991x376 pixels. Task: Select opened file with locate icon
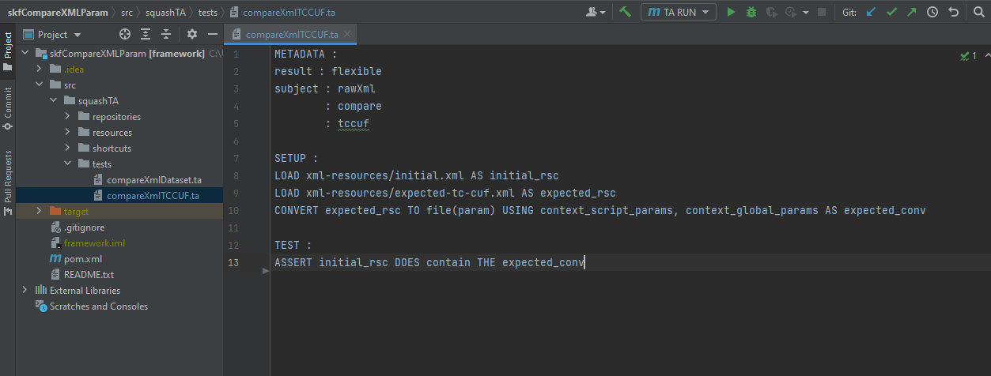coord(124,34)
